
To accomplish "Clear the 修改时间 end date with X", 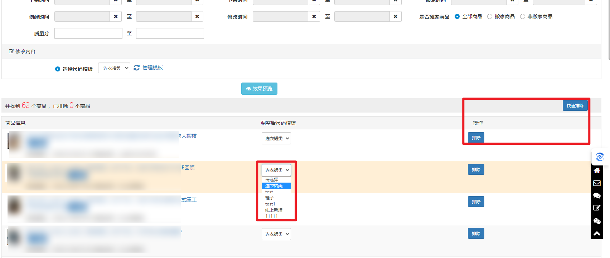I will coord(395,16).
